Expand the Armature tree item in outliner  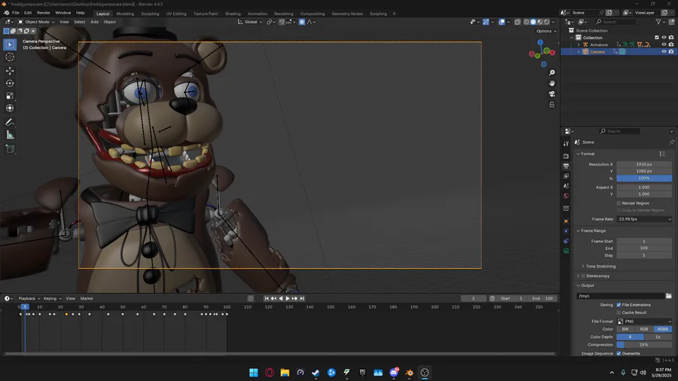579,44
